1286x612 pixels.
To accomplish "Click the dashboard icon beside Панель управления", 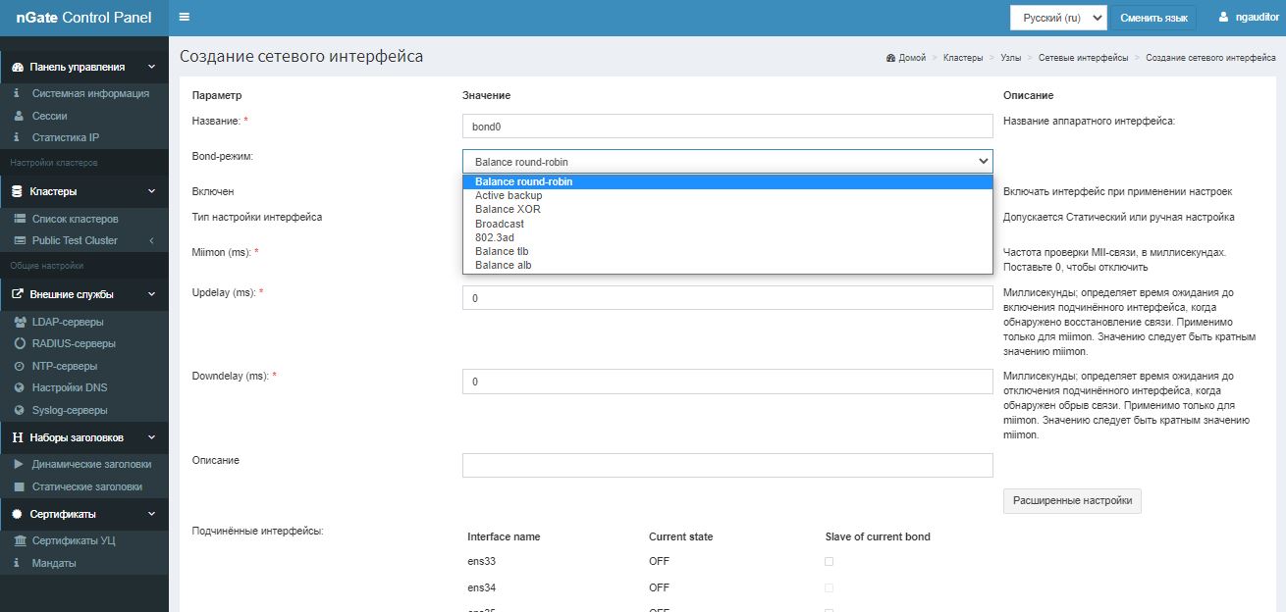I will (x=18, y=67).
